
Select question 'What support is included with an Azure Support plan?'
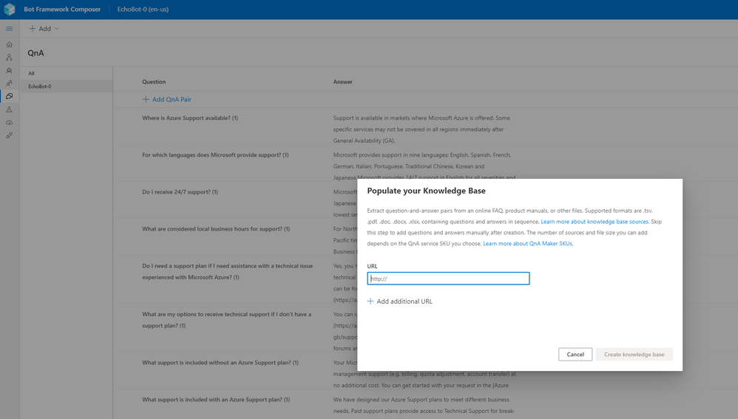click(x=216, y=400)
